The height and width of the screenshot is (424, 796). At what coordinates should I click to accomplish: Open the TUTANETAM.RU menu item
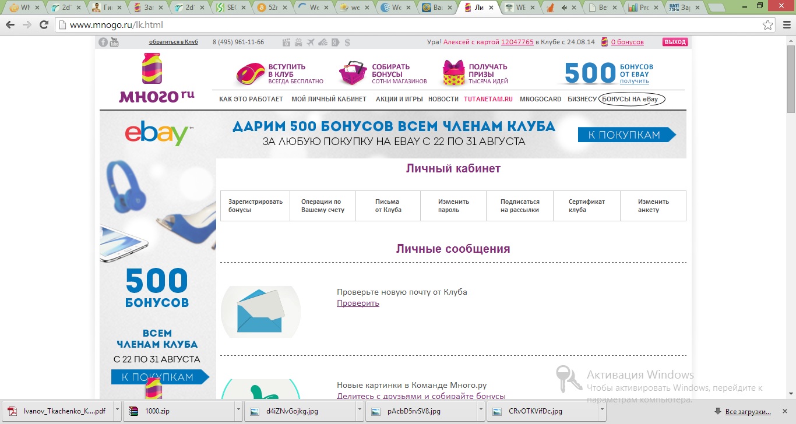click(488, 99)
